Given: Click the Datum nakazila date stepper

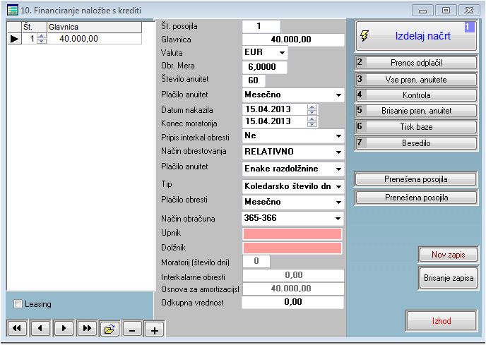Looking at the screenshot, I should click(x=312, y=109).
